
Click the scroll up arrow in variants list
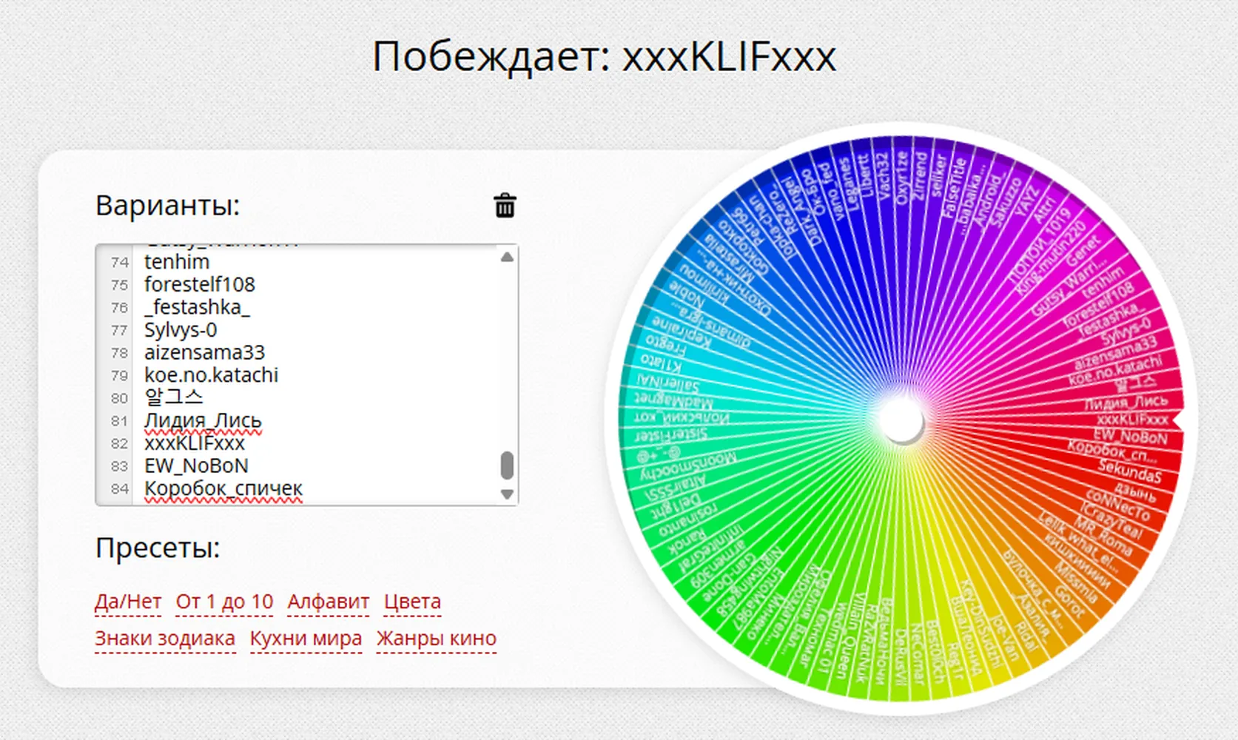507,258
